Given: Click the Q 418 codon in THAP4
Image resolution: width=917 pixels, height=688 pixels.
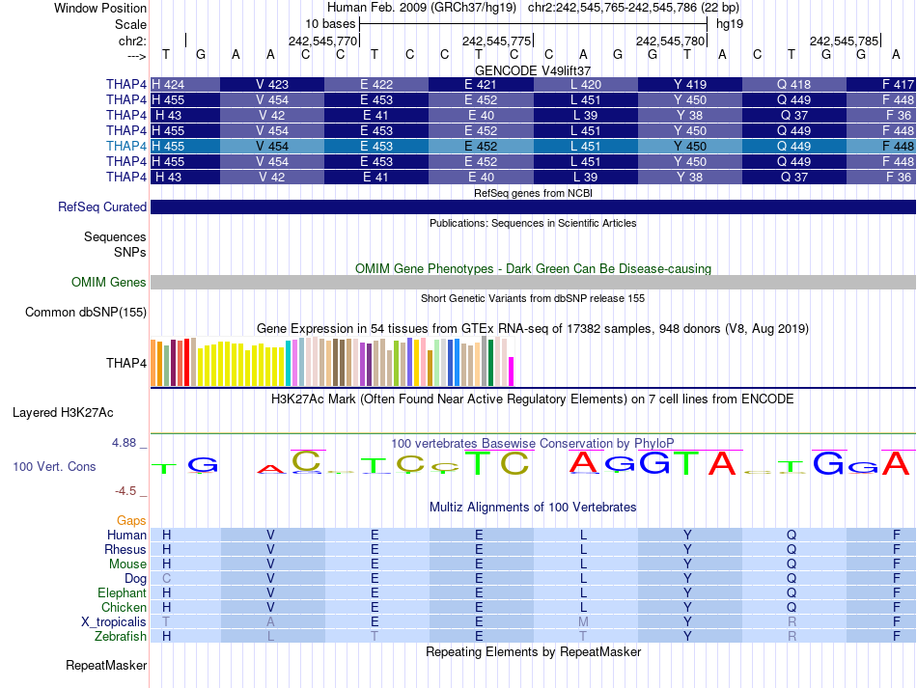Looking at the screenshot, I should click(x=793, y=84).
